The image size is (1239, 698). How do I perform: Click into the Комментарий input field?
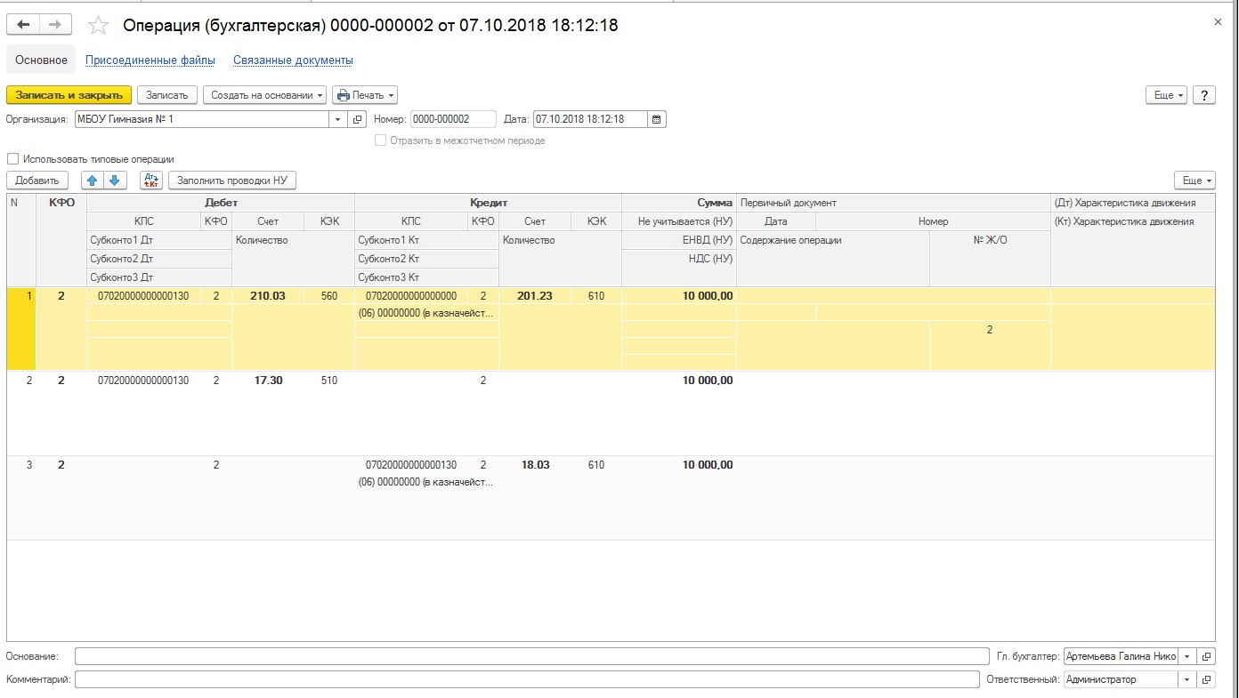(526, 679)
